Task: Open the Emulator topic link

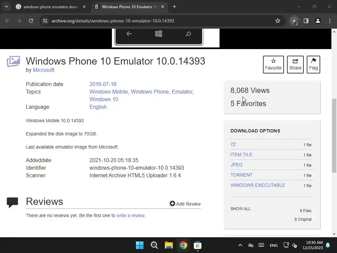Action: [x=182, y=92]
